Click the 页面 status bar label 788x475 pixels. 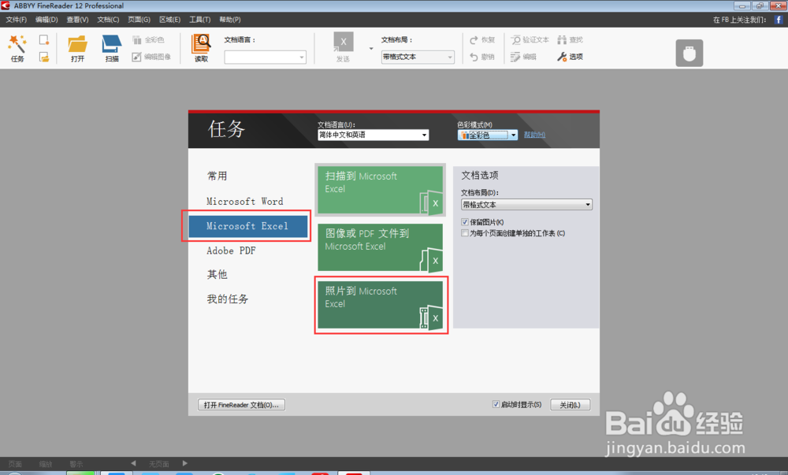15,464
